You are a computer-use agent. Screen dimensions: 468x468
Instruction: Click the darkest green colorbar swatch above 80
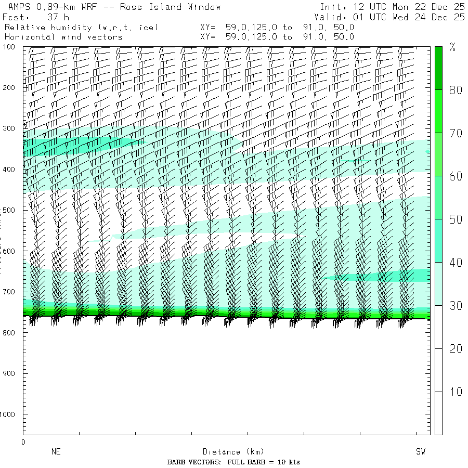(x=438, y=68)
